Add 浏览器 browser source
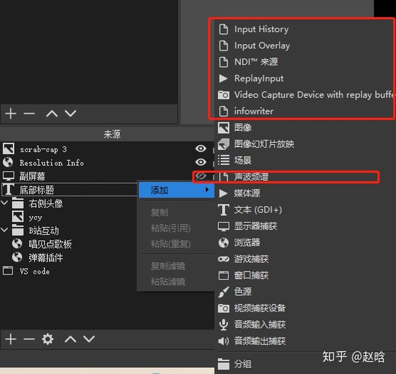Screen dimensions: 396x374 (305, 242)
